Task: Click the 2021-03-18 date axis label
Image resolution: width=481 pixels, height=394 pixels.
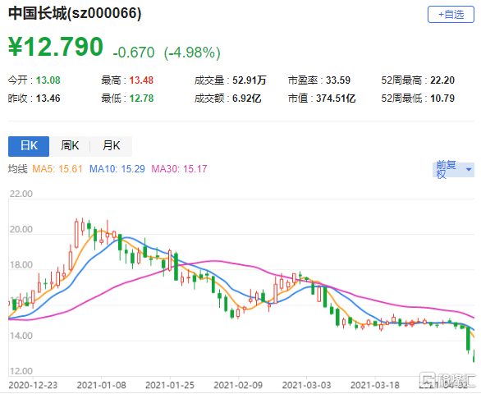Action: [375, 385]
